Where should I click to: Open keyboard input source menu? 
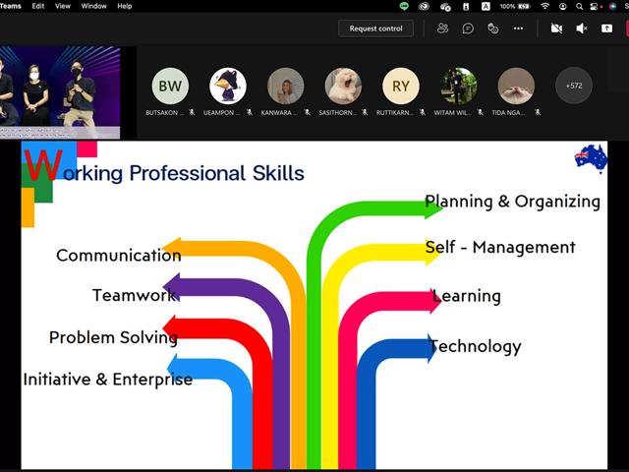click(x=486, y=6)
